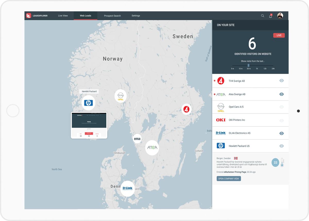
Task: Click the Open Company View button
Action: point(229,178)
